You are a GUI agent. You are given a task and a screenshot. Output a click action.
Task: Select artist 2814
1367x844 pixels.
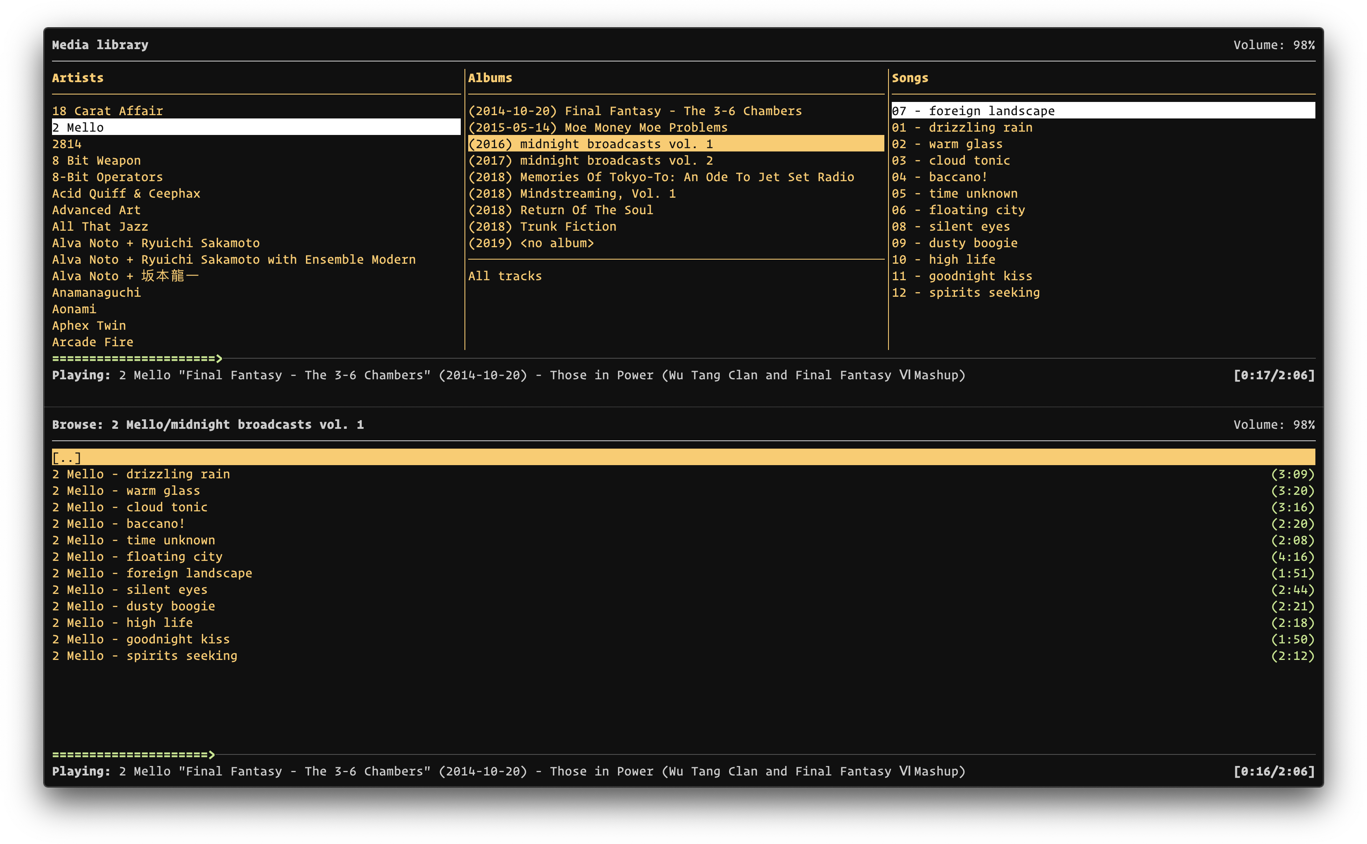coord(67,144)
